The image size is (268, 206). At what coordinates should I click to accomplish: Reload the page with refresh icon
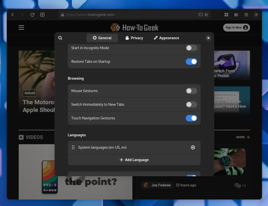32,15
